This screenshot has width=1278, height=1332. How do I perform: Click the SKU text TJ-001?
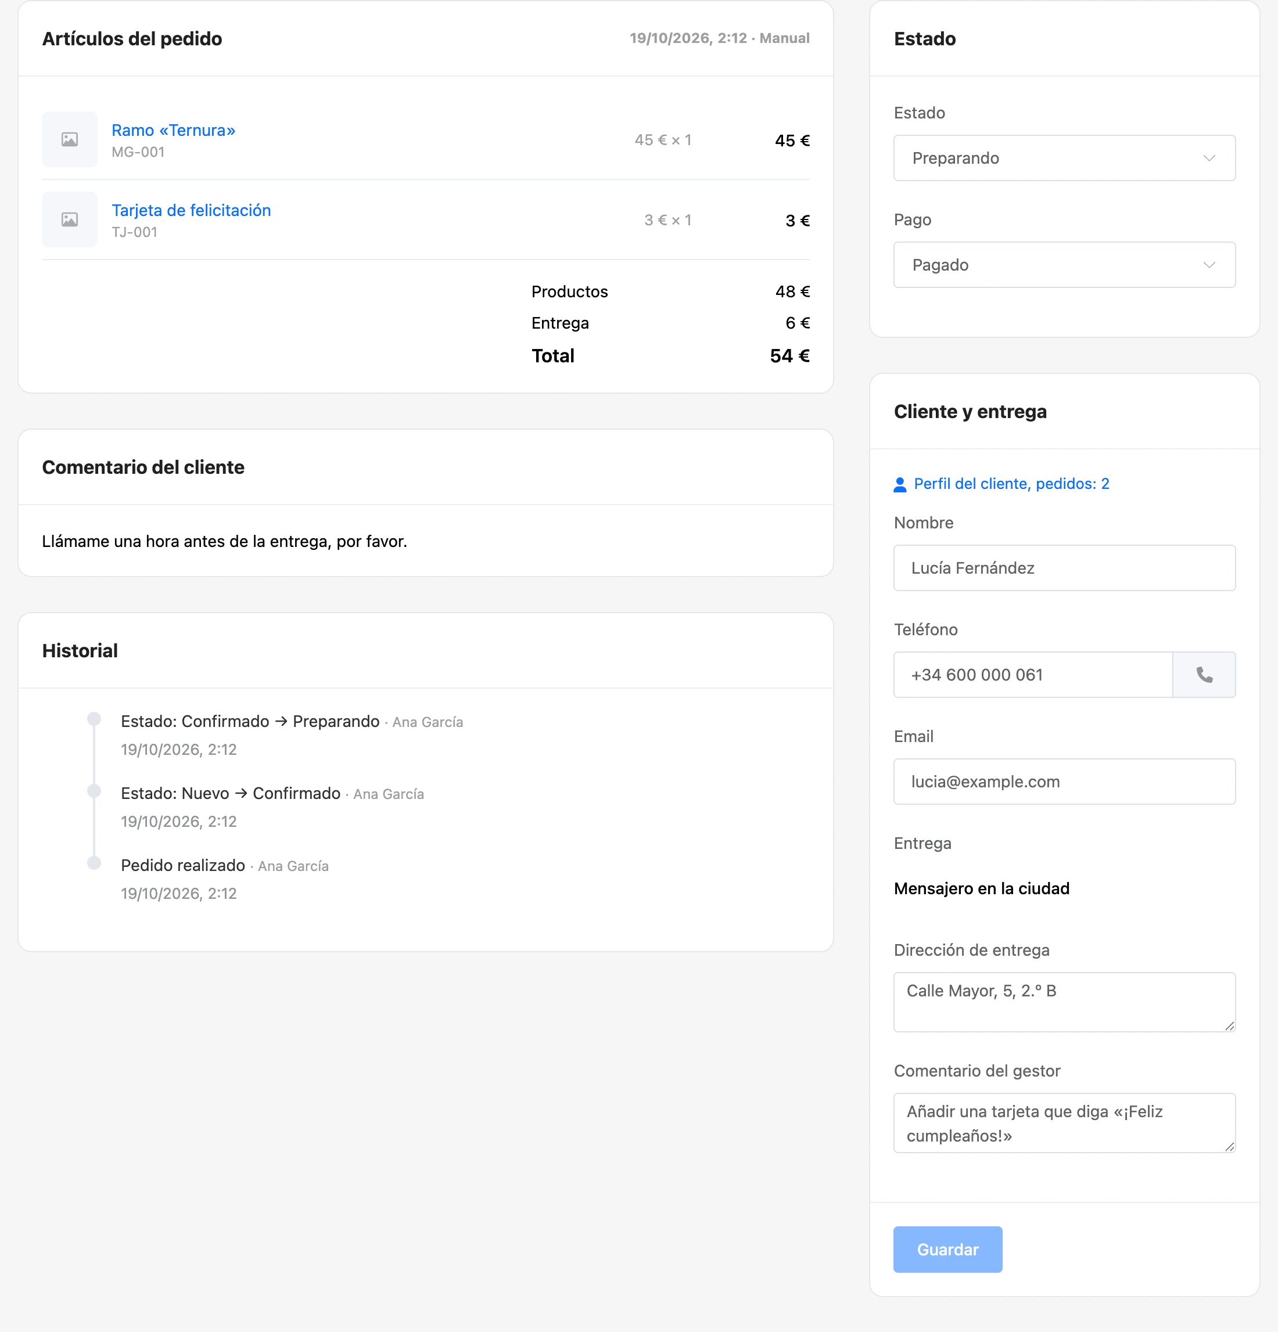135,232
